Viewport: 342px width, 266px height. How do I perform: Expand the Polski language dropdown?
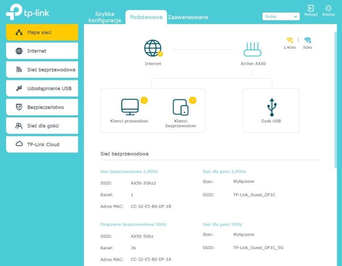coord(281,17)
